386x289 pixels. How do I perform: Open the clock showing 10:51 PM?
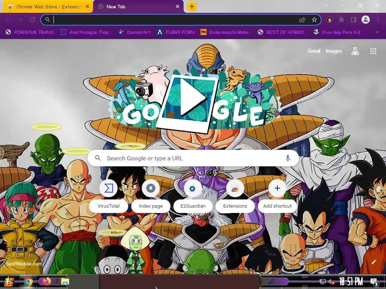point(351,281)
